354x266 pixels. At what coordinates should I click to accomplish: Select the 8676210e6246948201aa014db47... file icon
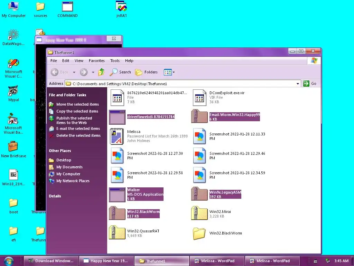[117, 97]
